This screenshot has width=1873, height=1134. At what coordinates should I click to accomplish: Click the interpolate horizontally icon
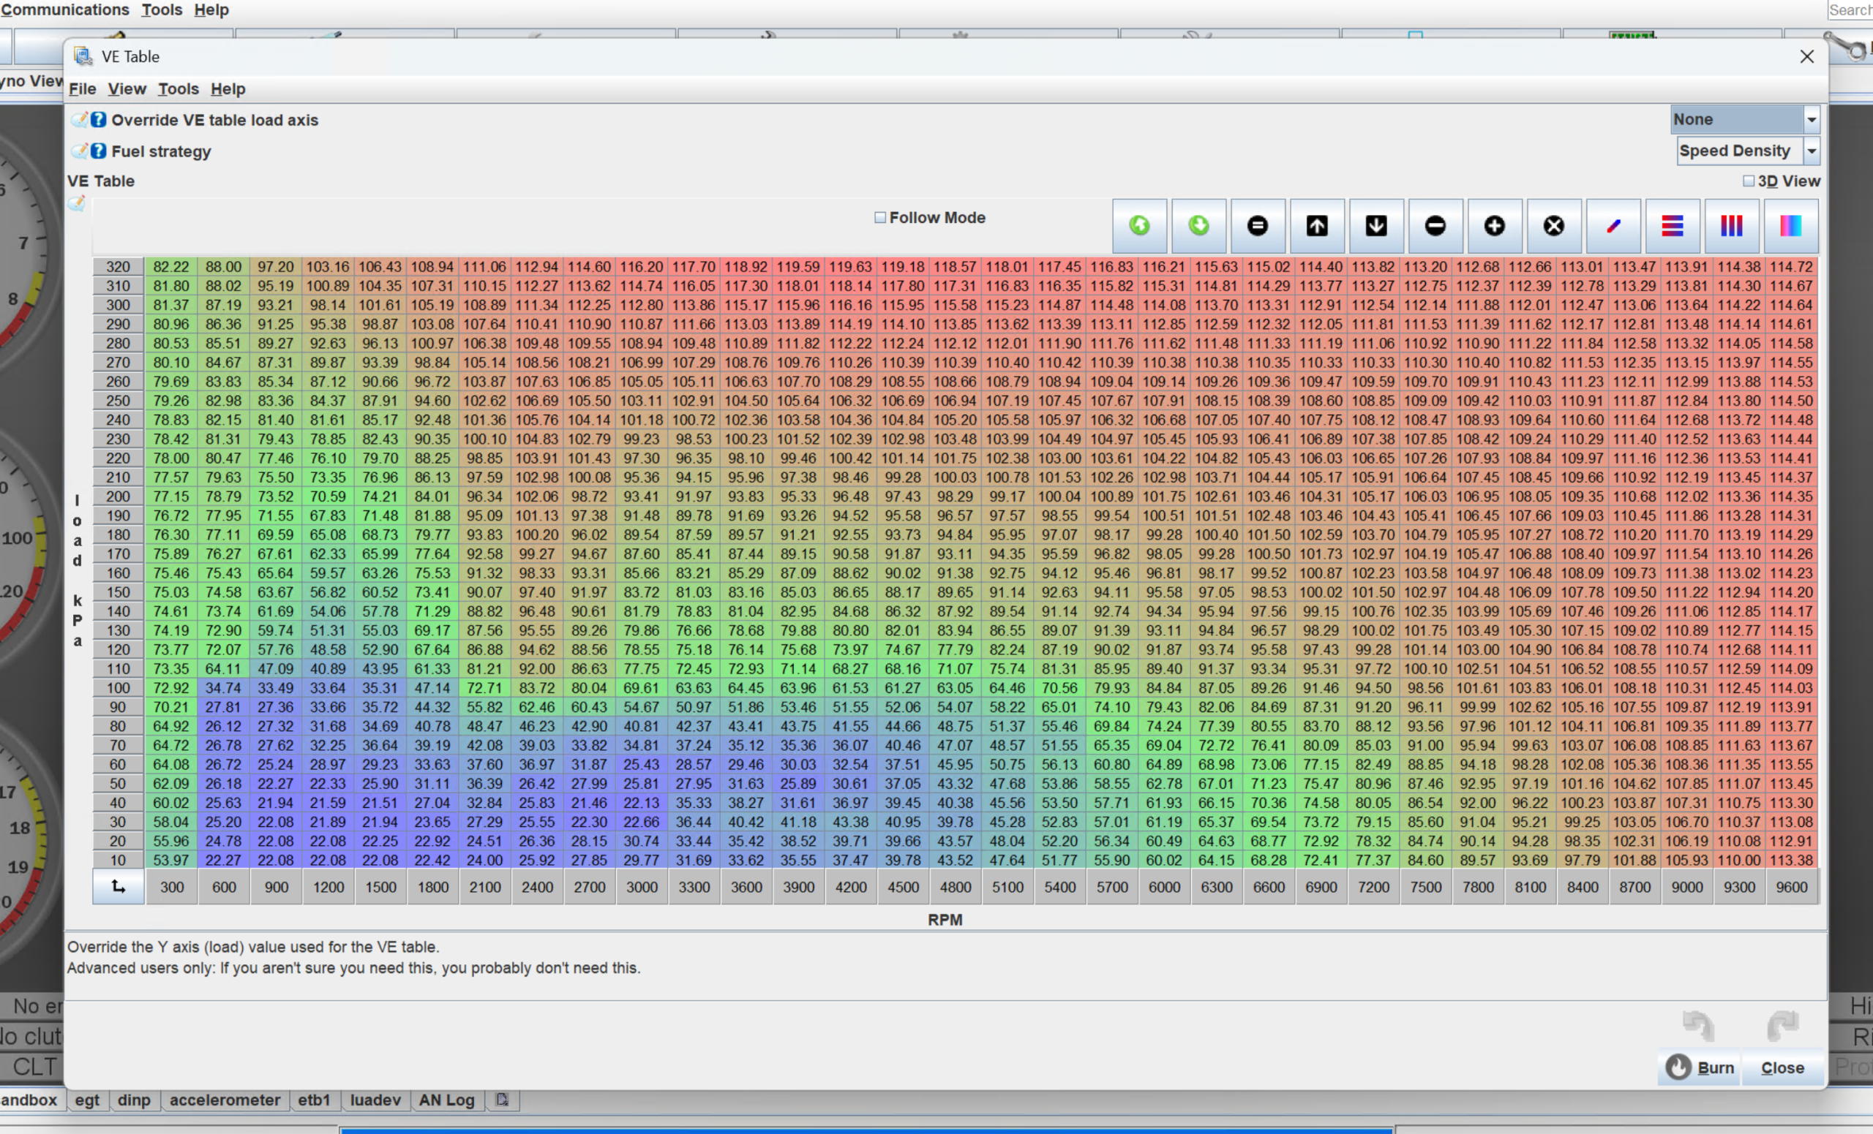[x=1673, y=226]
